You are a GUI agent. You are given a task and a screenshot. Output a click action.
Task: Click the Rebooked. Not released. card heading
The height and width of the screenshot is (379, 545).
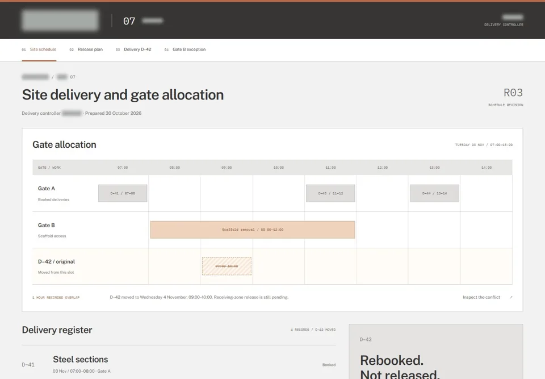coord(400,367)
